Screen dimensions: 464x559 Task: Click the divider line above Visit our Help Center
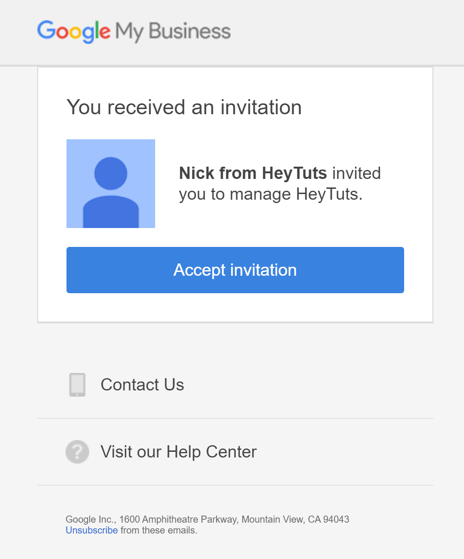[235, 418]
